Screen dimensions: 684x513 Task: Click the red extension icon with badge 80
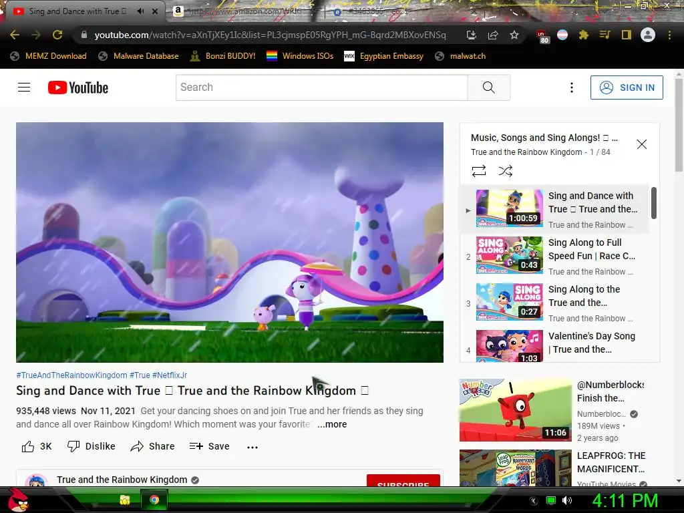542,37
